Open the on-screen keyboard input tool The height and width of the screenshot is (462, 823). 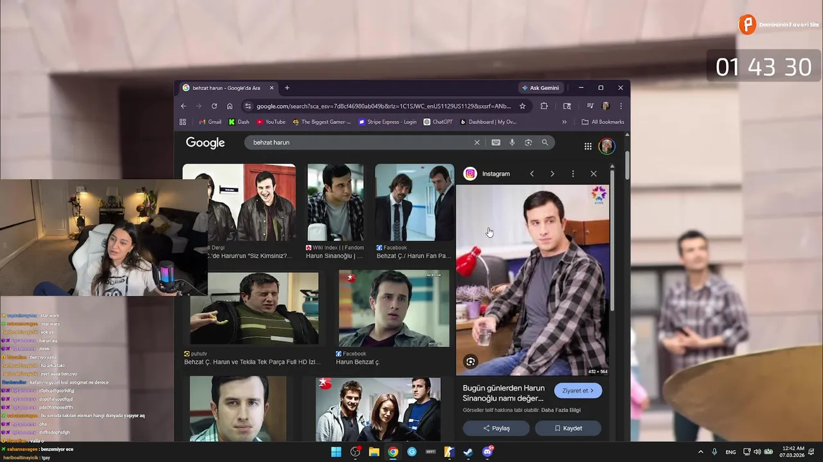pyautogui.click(x=496, y=142)
